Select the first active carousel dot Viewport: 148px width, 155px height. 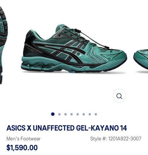point(53,114)
